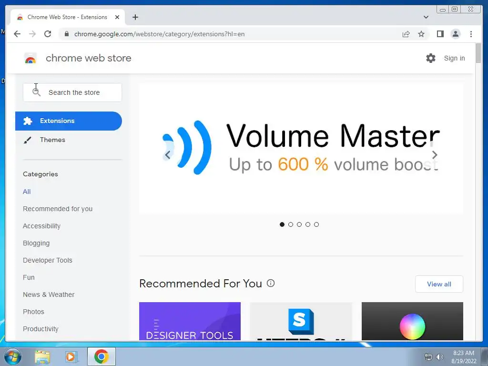488x366 pixels.
Task: Click the Chrome taskbar icon
Action: [x=102, y=356]
